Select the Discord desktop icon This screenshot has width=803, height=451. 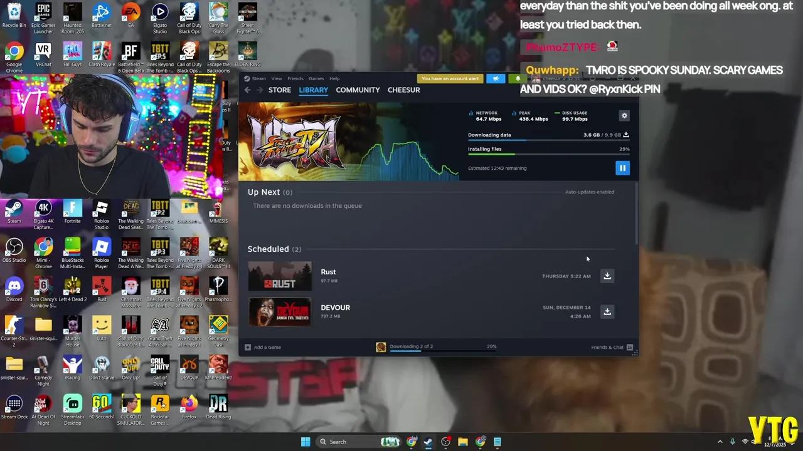click(14, 291)
